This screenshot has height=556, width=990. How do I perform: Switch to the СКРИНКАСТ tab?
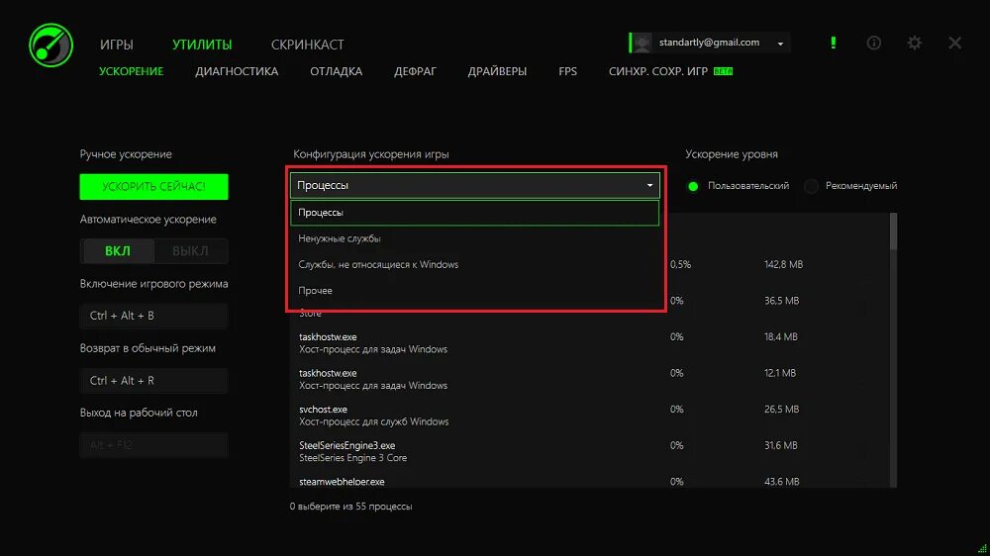308,45
